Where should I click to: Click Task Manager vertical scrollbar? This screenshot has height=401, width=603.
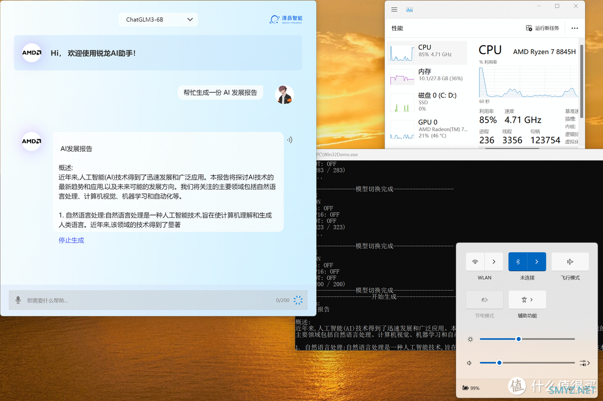click(582, 81)
